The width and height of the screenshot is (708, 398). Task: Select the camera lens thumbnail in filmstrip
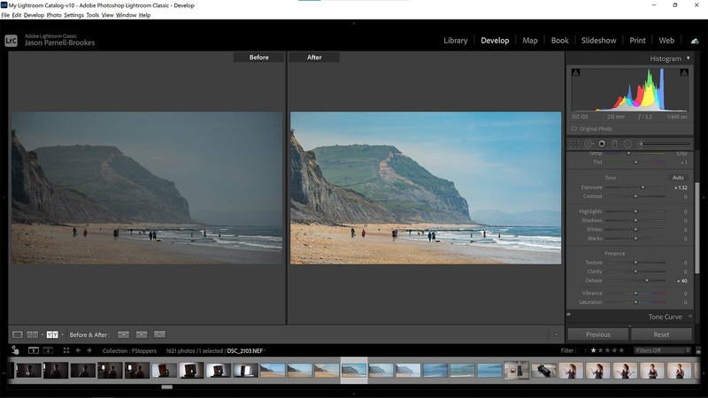point(543,370)
